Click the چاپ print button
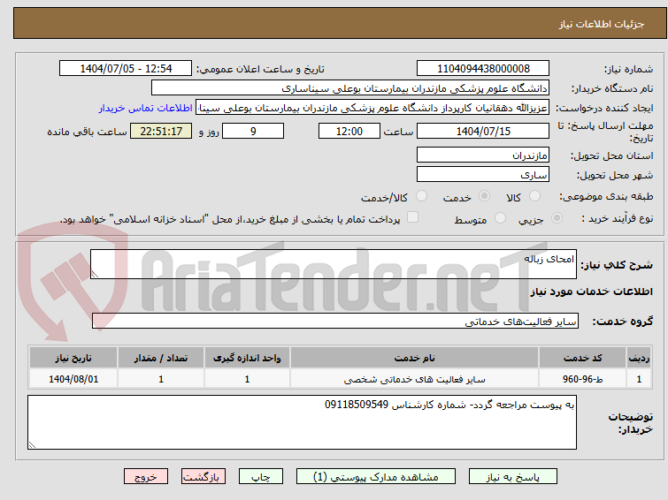The width and height of the screenshot is (668, 500). coord(261,477)
